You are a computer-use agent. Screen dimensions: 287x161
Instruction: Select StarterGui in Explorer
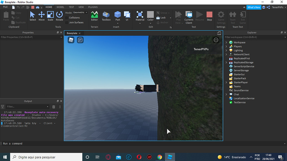(239, 74)
